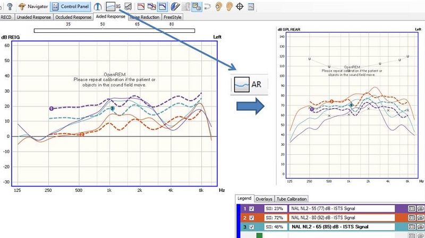425x238 pixels.
Task: Click the greyed-out icon after the hearing aid icon
Action: tap(186, 6)
